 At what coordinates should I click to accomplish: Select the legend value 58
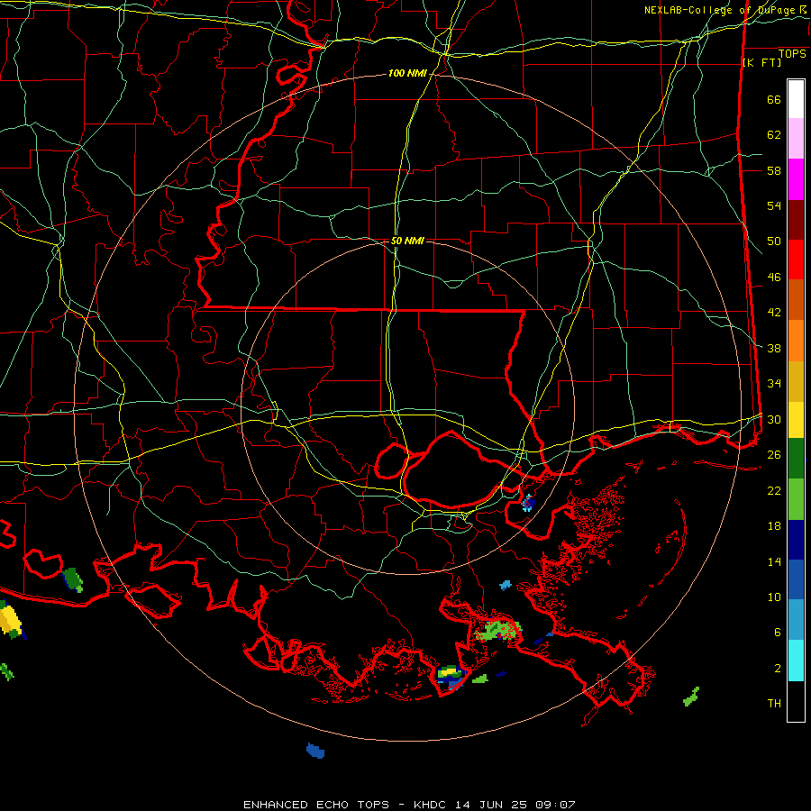(774, 170)
